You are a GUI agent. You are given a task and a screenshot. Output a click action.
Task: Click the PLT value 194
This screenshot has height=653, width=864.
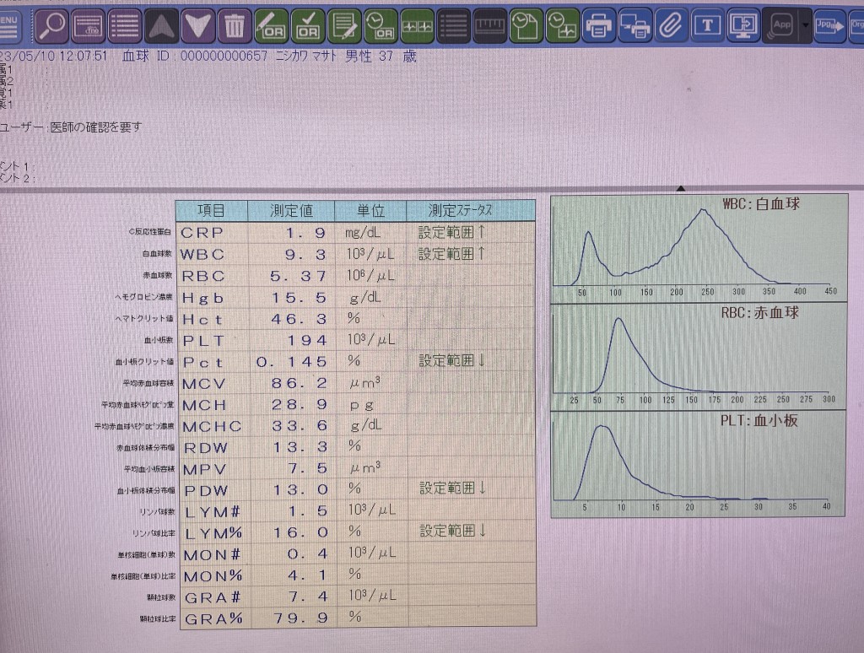pos(307,341)
